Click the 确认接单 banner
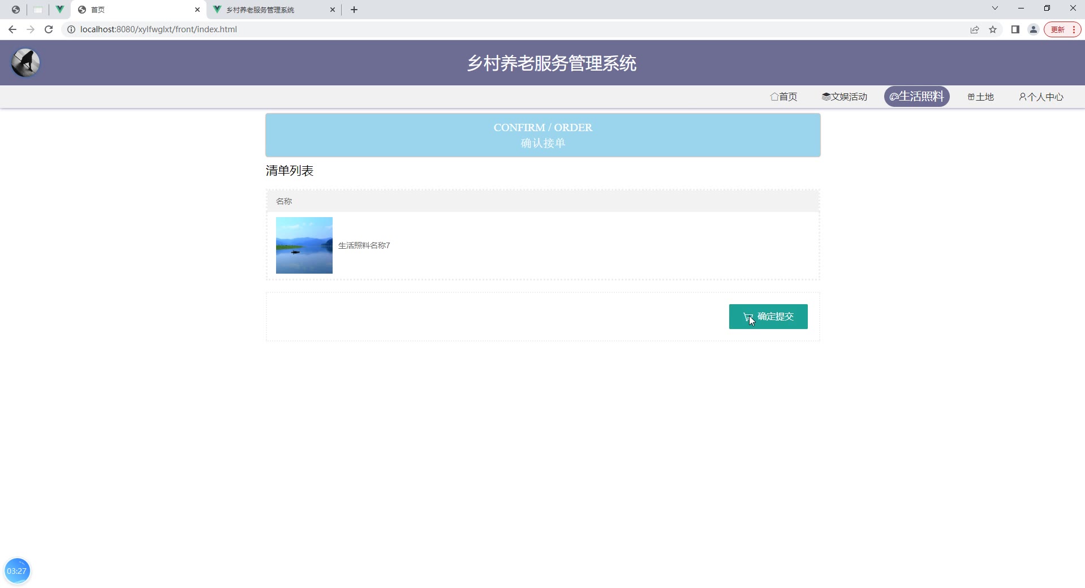The image size is (1085, 588). 543,135
